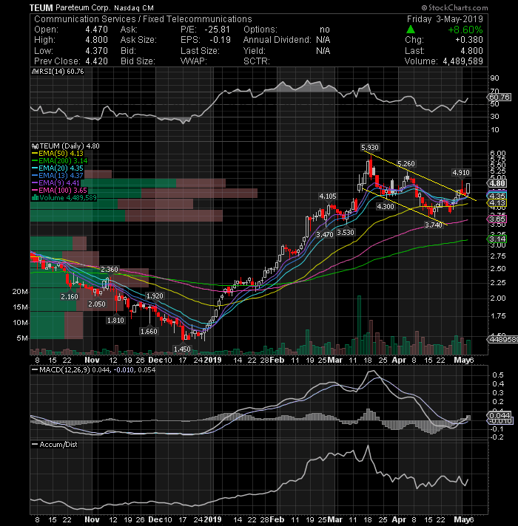Click the 3.470 price label

325,234
